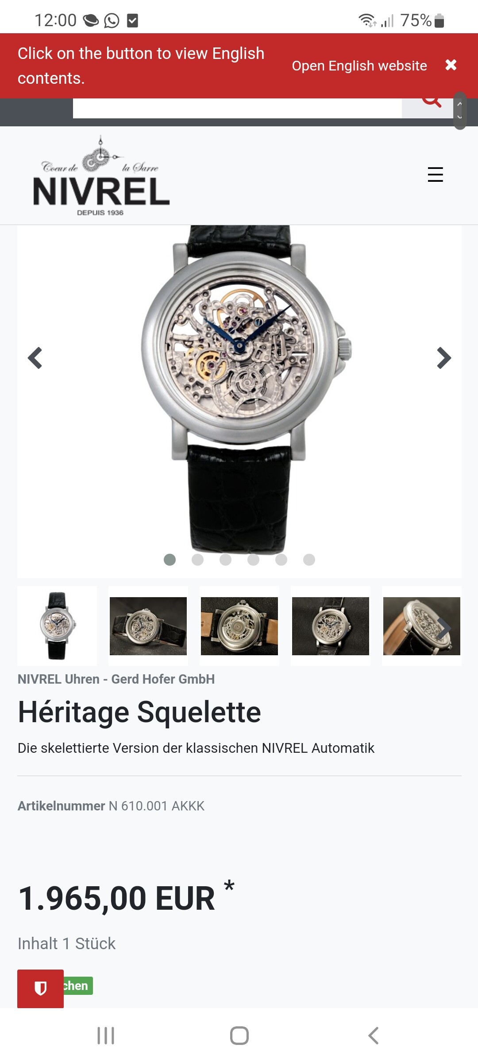478x1064 pixels.
Task: Select the last carousel dot indicator
Action: 309,559
